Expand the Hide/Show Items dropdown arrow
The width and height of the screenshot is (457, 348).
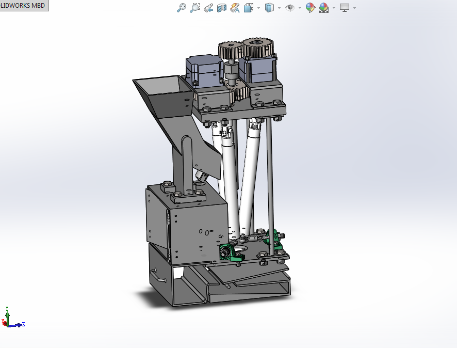[x=300, y=8]
